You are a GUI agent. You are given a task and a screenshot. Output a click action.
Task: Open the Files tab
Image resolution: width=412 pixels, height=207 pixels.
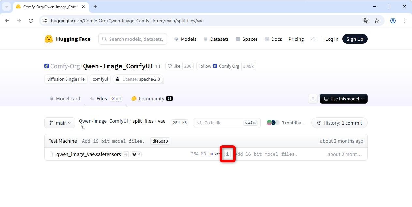(106, 98)
